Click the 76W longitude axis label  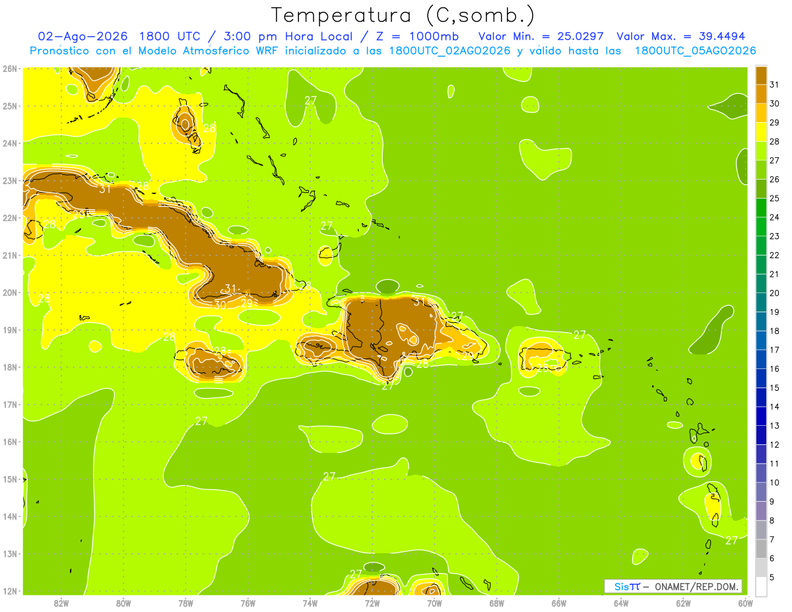coord(247,603)
